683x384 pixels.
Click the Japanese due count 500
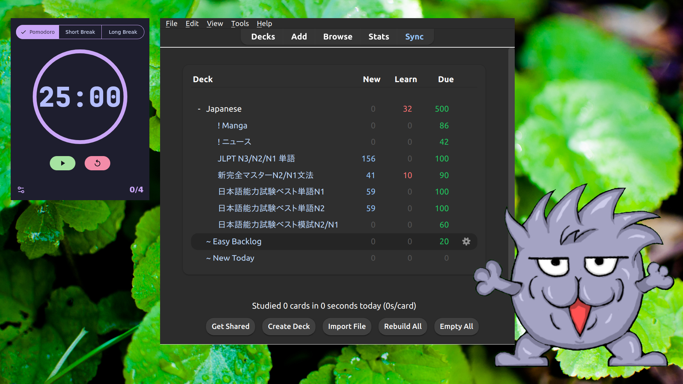click(x=442, y=109)
